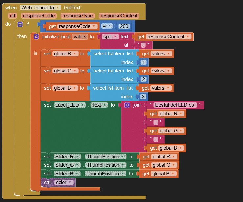Edit the "L'estat del LED és" text string
This screenshot has height=202, width=243.
tap(176, 105)
